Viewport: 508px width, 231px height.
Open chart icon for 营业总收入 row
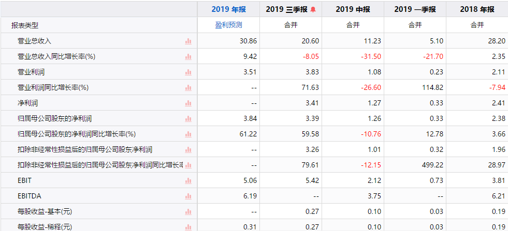[x=188, y=41]
